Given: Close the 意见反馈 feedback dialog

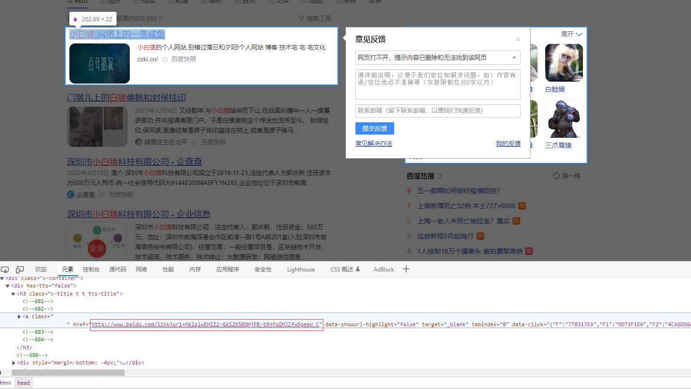Looking at the screenshot, I should coord(518,39).
